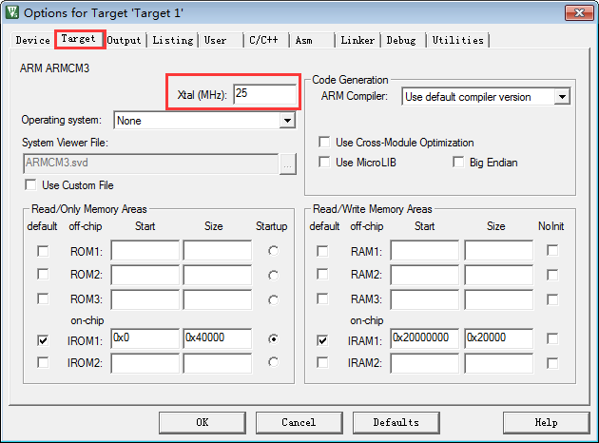Enable NoInit for IRAM1
The width and height of the screenshot is (599, 443).
(x=552, y=338)
